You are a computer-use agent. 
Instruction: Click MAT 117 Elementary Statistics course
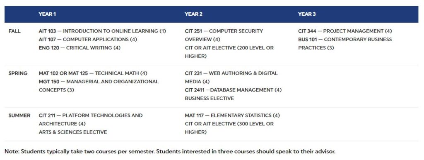[232, 115]
